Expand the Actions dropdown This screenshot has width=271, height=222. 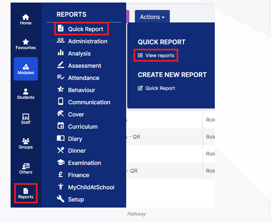pyautogui.click(x=152, y=17)
